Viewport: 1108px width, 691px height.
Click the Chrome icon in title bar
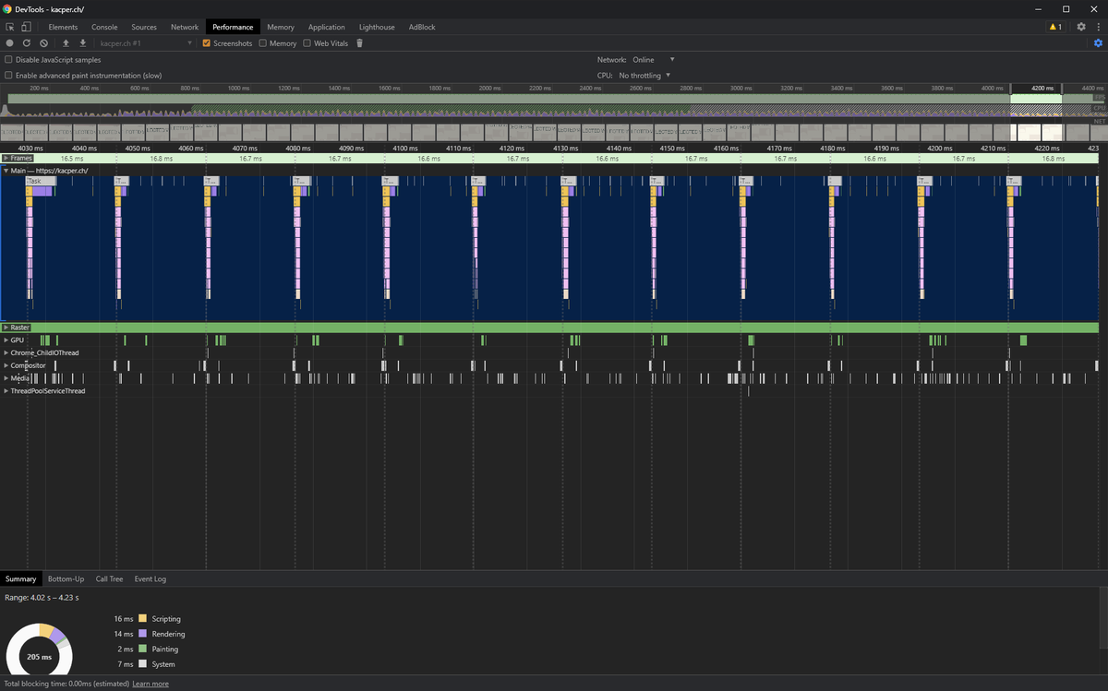point(7,8)
